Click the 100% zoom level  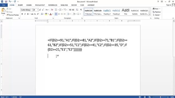coord(172,97)
